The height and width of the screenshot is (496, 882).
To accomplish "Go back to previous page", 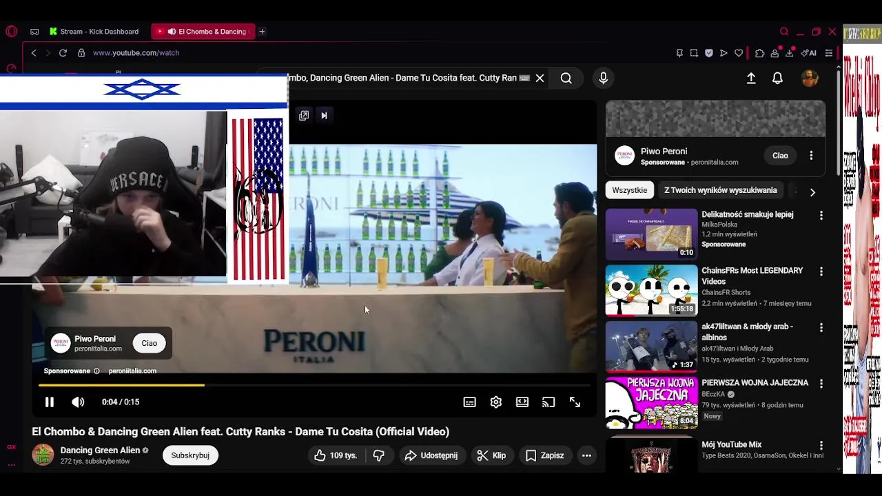I will click(x=34, y=52).
